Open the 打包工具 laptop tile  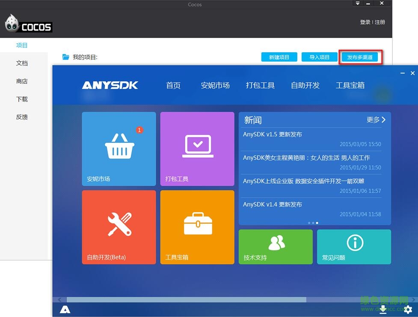tap(197, 149)
